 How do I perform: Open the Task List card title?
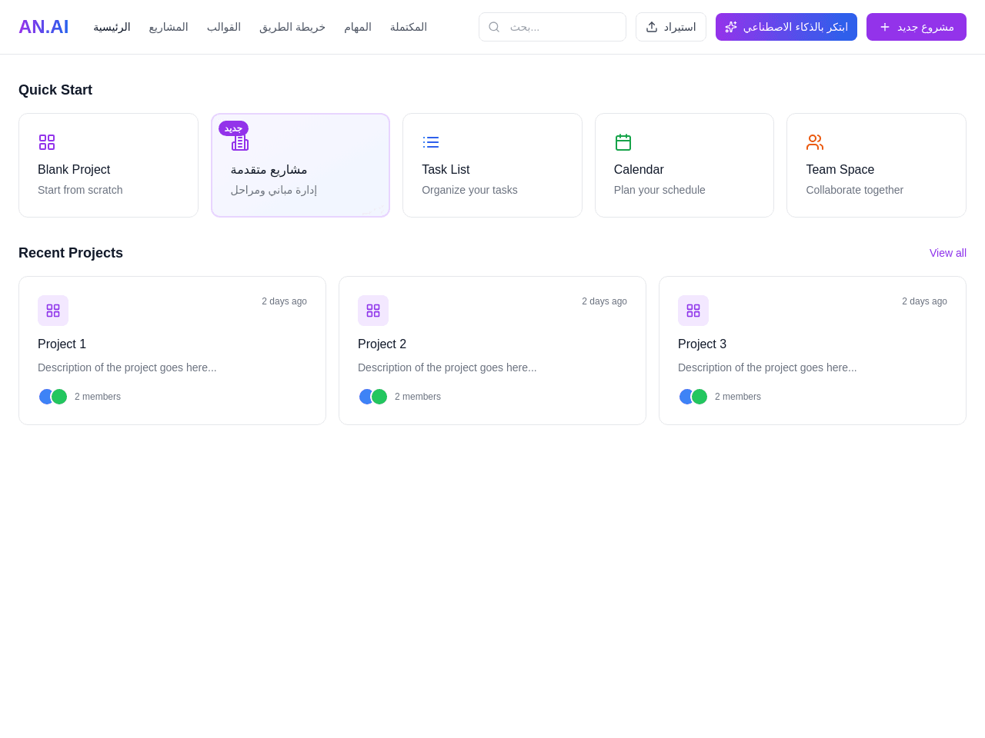(446, 169)
